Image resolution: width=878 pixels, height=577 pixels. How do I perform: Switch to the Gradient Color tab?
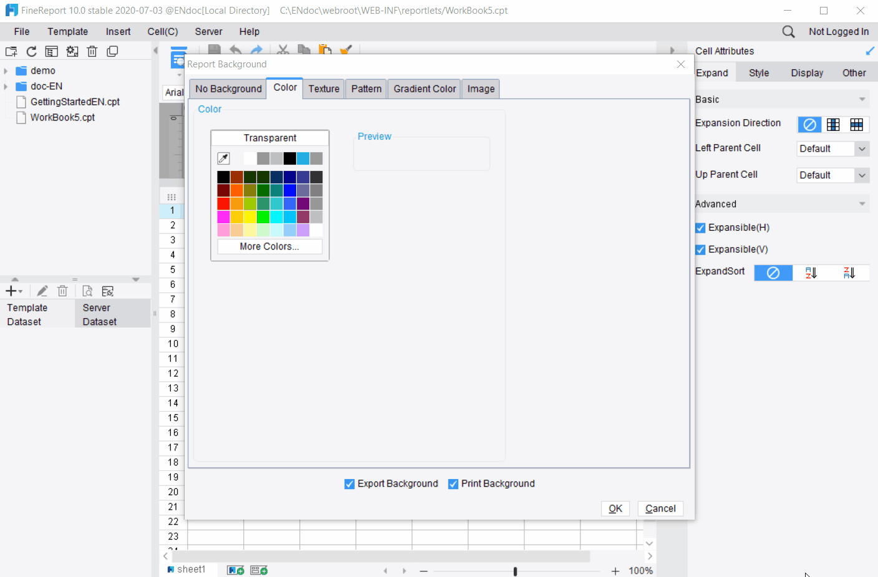coord(424,89)
